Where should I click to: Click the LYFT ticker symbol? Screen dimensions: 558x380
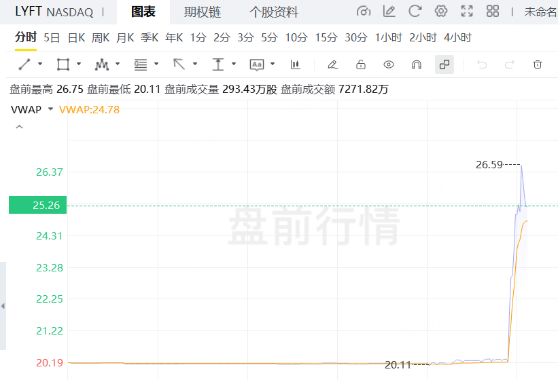point(29,12)
